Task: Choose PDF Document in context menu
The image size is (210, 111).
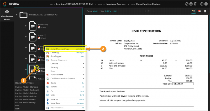Action: (x=65, y=75)
